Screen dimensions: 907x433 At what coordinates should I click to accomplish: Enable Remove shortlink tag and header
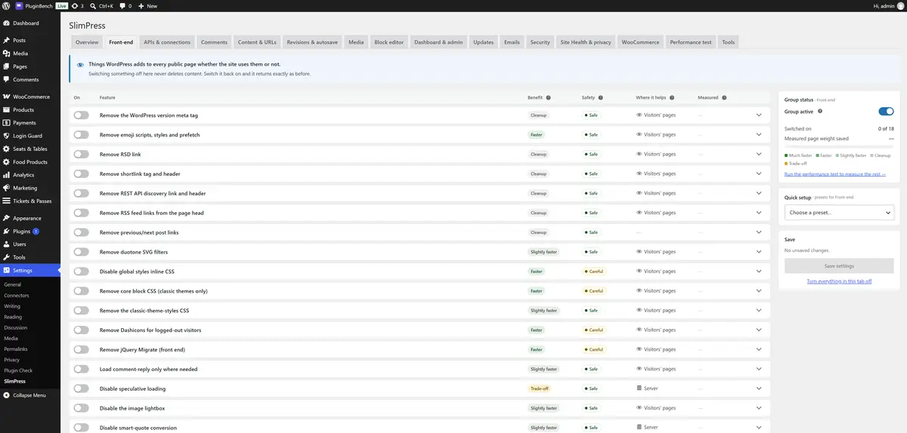(x=81, y=174)
